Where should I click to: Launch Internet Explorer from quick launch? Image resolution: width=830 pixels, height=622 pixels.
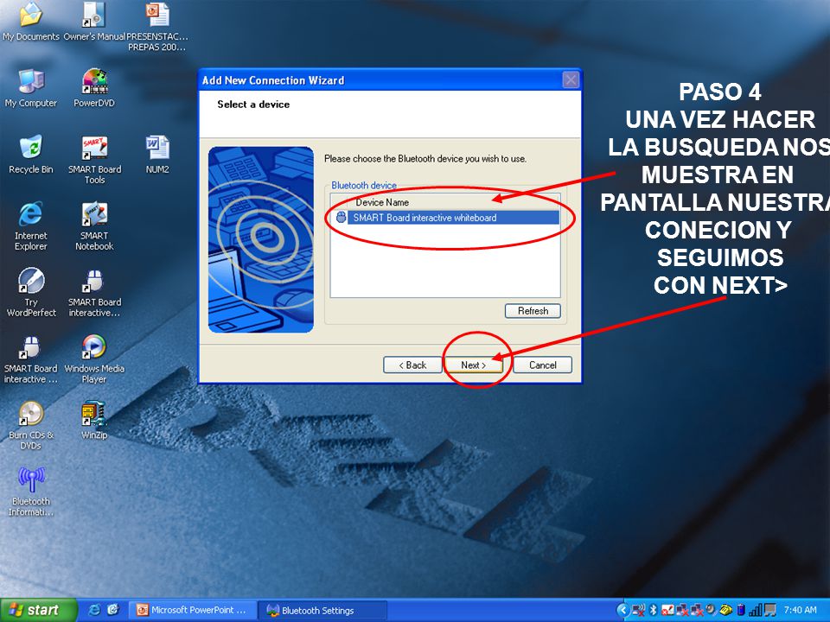[x=94, y=610]
